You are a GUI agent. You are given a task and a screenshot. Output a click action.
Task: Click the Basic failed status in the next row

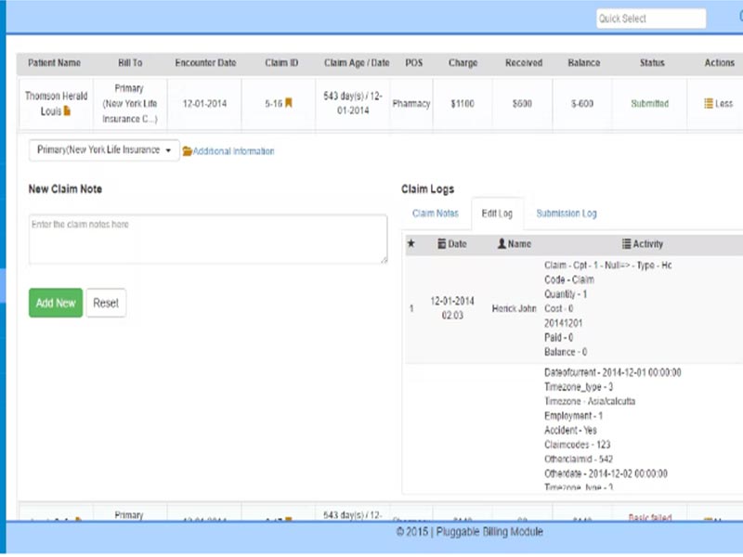[x=649, y=517]
